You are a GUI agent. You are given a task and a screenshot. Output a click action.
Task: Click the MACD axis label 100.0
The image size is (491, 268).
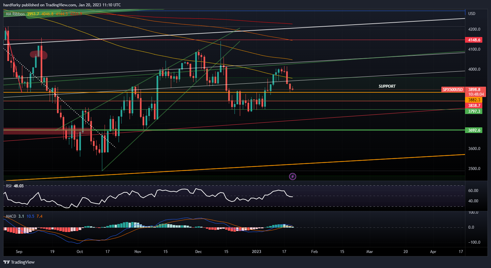point(473,212)
